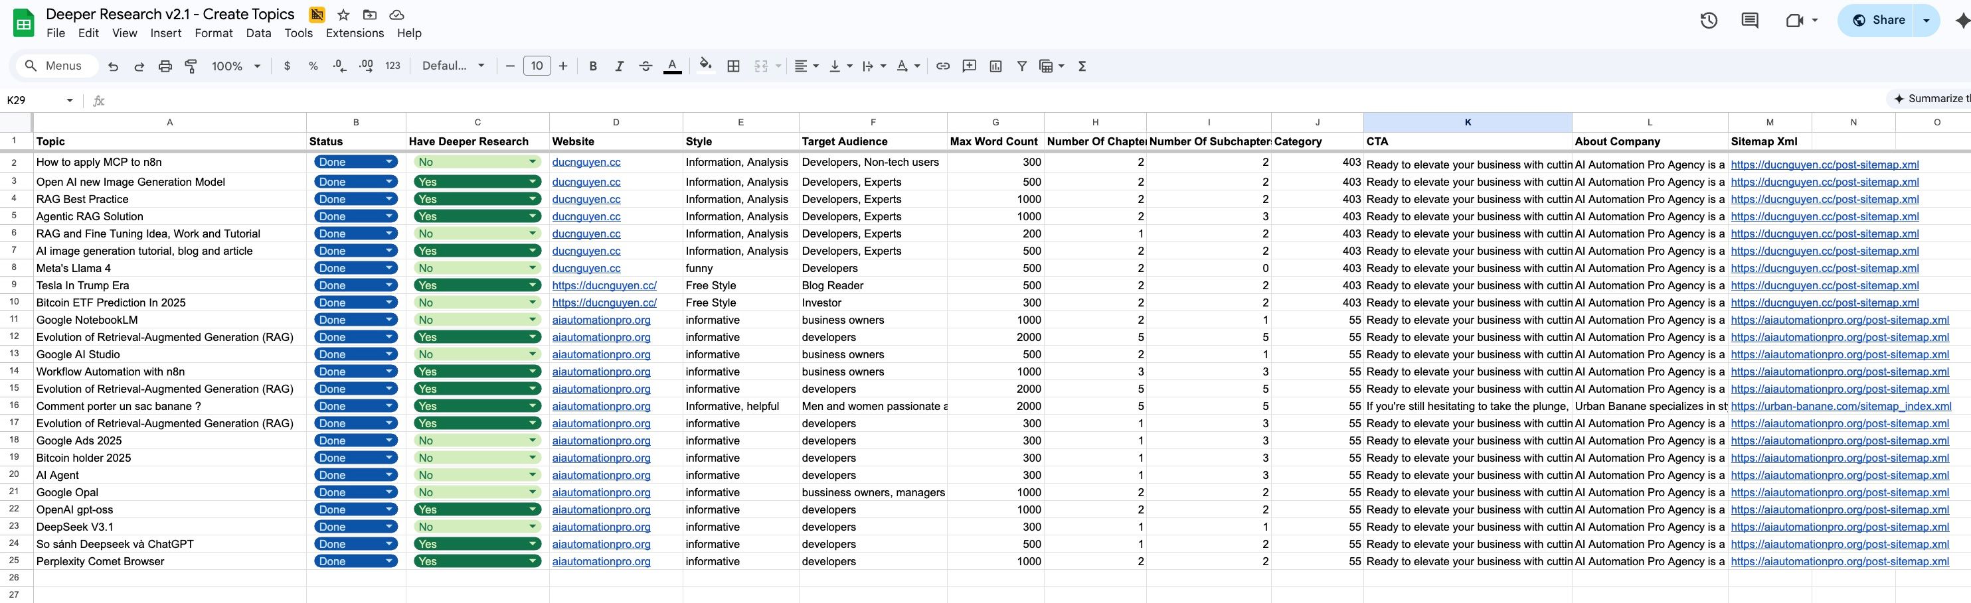Screen dimensions: 1971x603
Task: Open the text color picker
Action: tap(672, 66)
